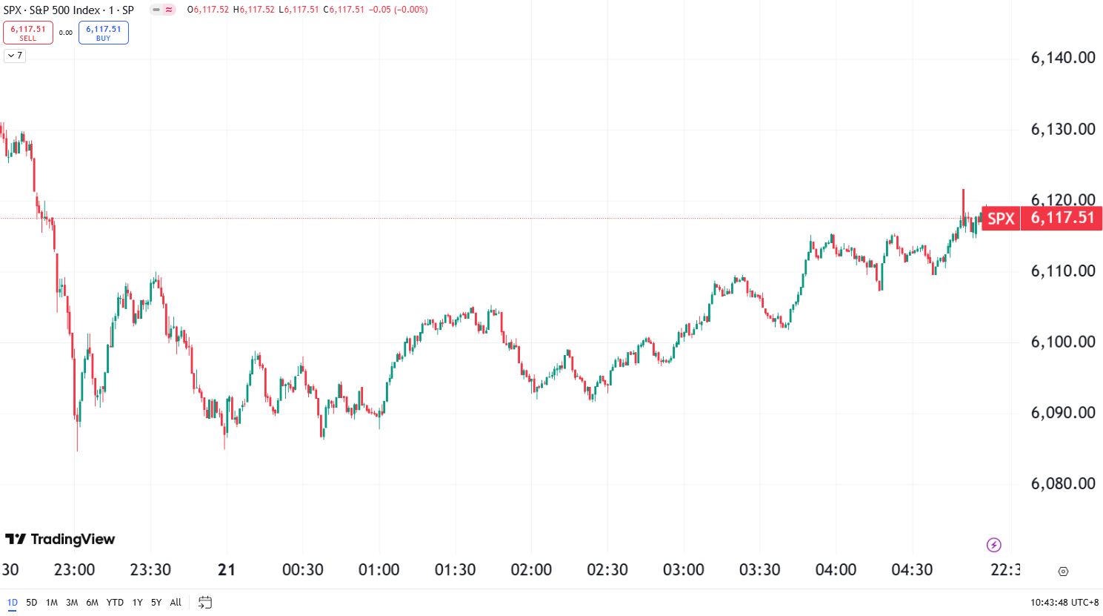Image resolution: width=1103 pixels, height=616 pixels.
Task: Switch on the 5Y range
Action: click(156, 602)
